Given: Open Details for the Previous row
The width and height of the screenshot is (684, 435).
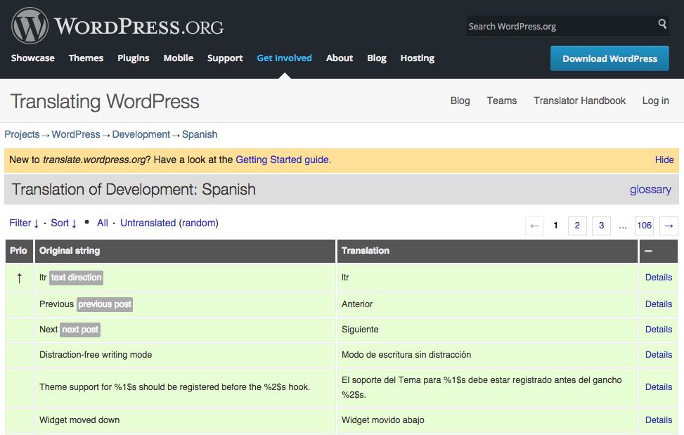Looking at the screenshot, I should pyautogui.click(x=658, y=304).
